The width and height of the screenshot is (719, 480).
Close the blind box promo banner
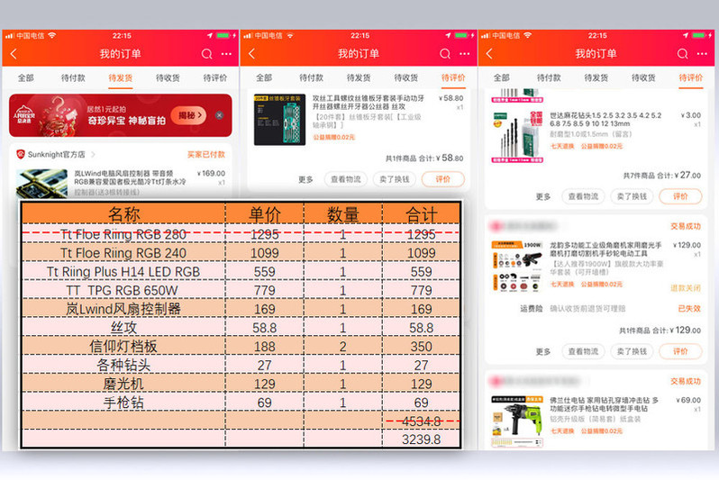pyautogui.click(x=218, y=115)
